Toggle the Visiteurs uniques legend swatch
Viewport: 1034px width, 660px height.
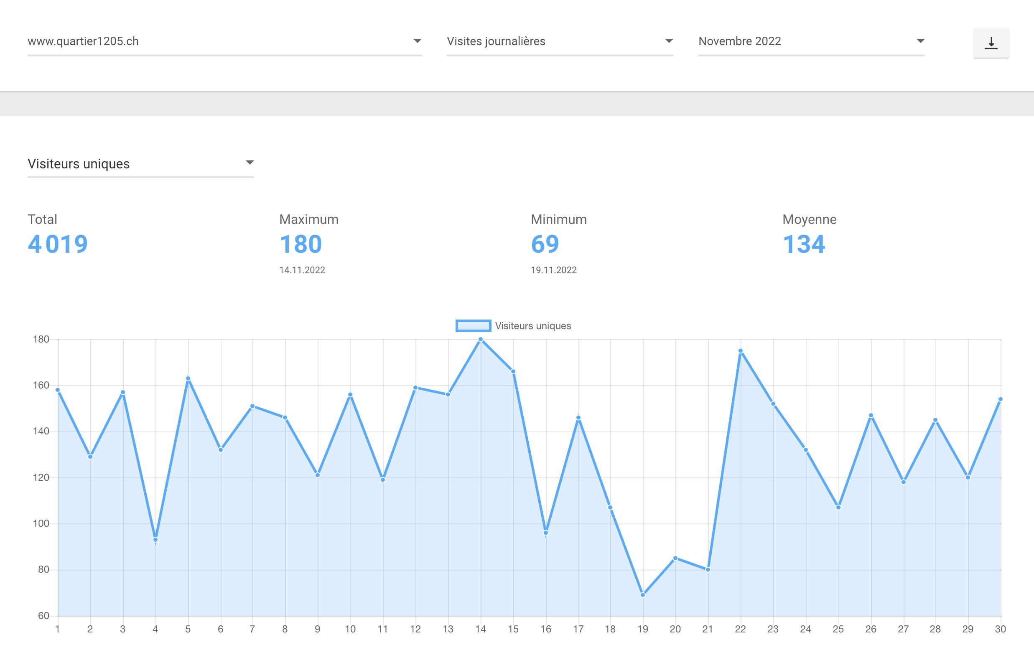pyautogui.click(x=473, y=326)
